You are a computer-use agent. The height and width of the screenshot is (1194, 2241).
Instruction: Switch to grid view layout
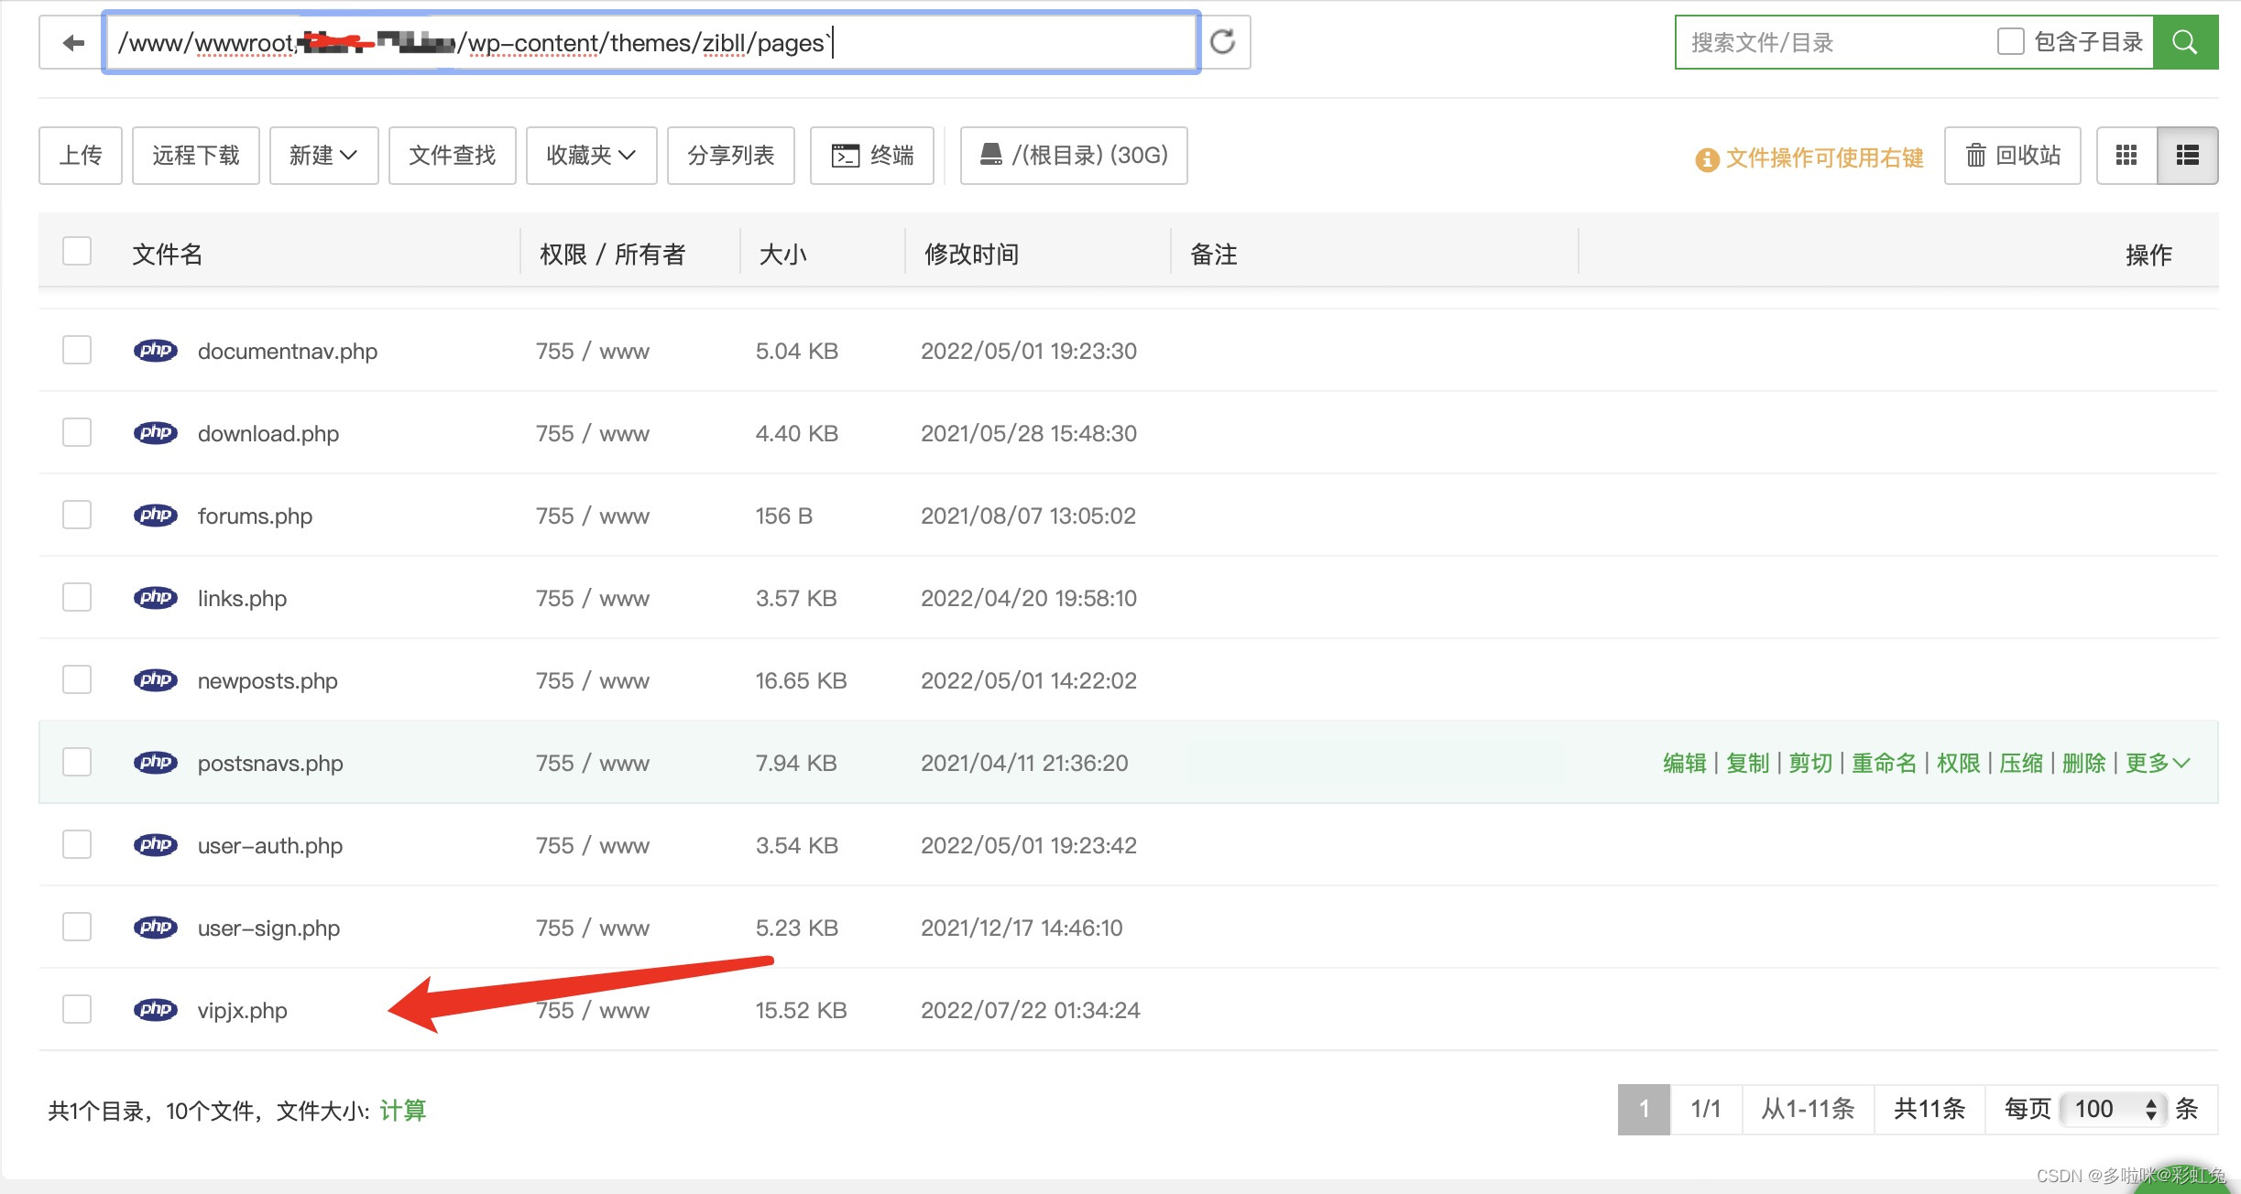2126,156
